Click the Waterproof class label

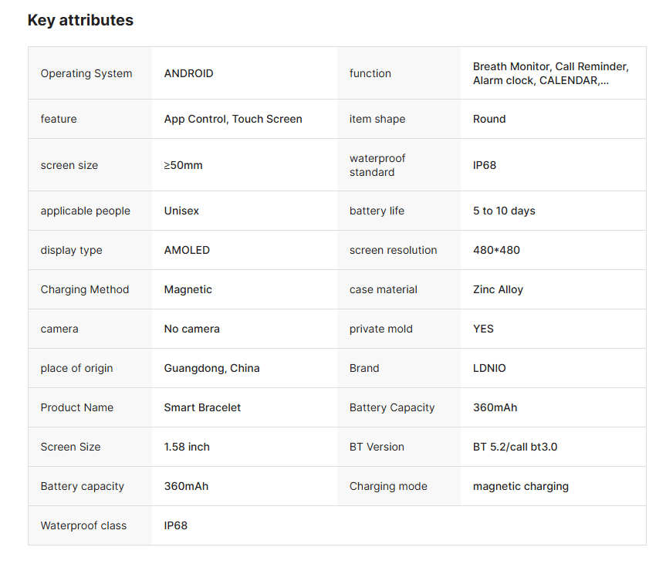(x=83, y=525)
